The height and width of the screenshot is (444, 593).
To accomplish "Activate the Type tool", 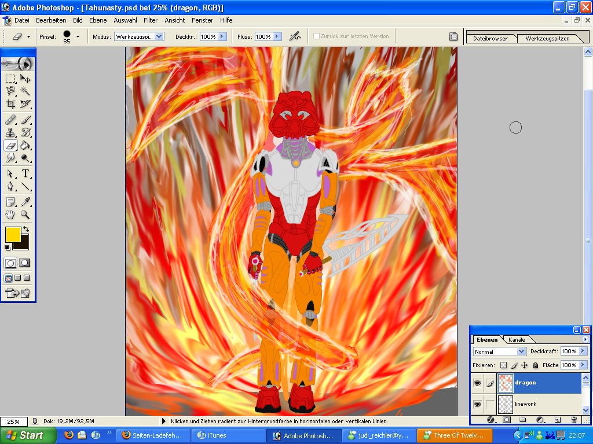I will (x=25, y=173).
